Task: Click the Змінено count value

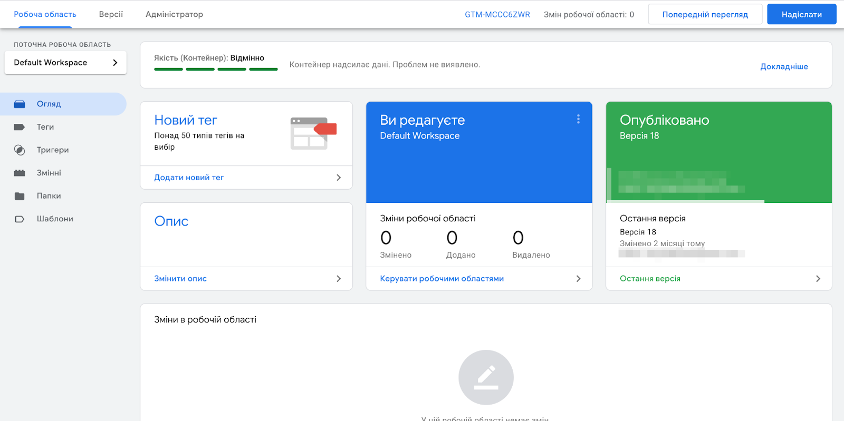Action: (386, 238)
